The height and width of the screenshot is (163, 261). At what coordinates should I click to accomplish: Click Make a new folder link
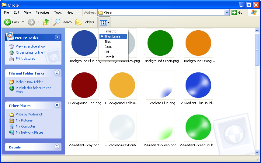tap(29, 82)
